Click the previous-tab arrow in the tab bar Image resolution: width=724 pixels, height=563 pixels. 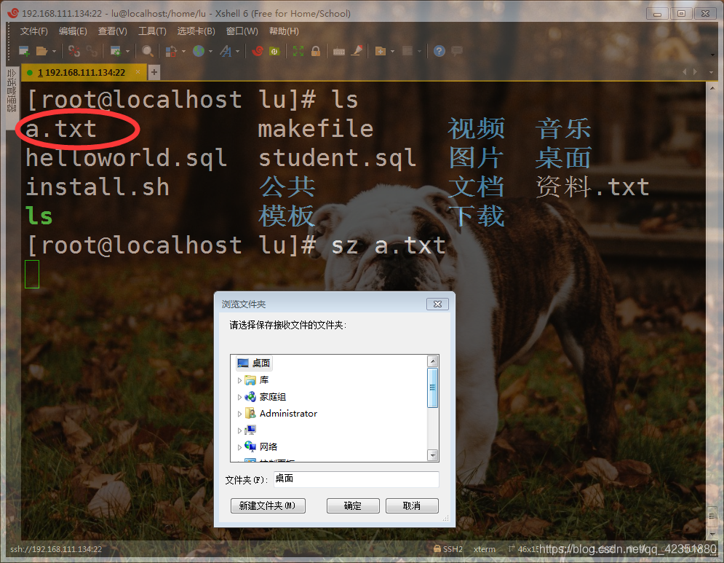(684, 71)
